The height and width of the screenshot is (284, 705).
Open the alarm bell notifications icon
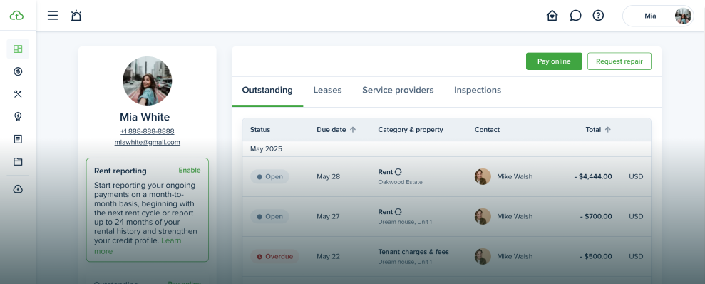point(76,16)
